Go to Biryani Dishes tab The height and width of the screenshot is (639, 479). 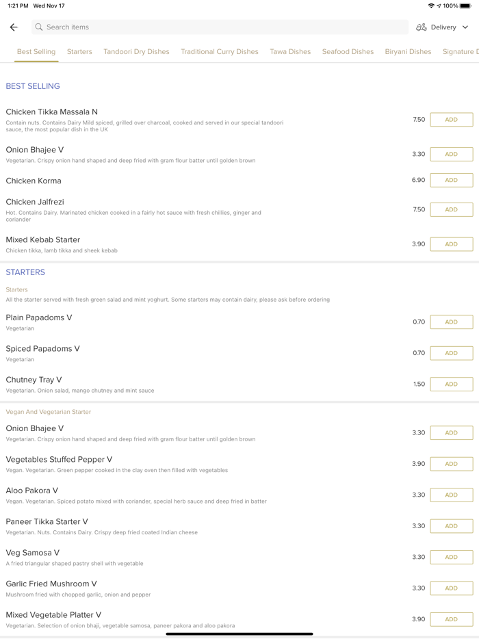point(408,51)
